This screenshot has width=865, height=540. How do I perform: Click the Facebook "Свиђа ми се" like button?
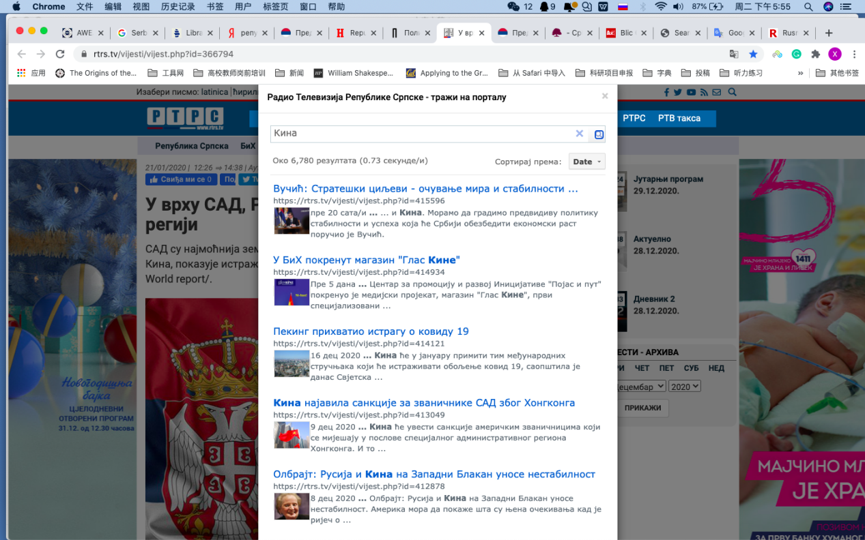[182, 179]
